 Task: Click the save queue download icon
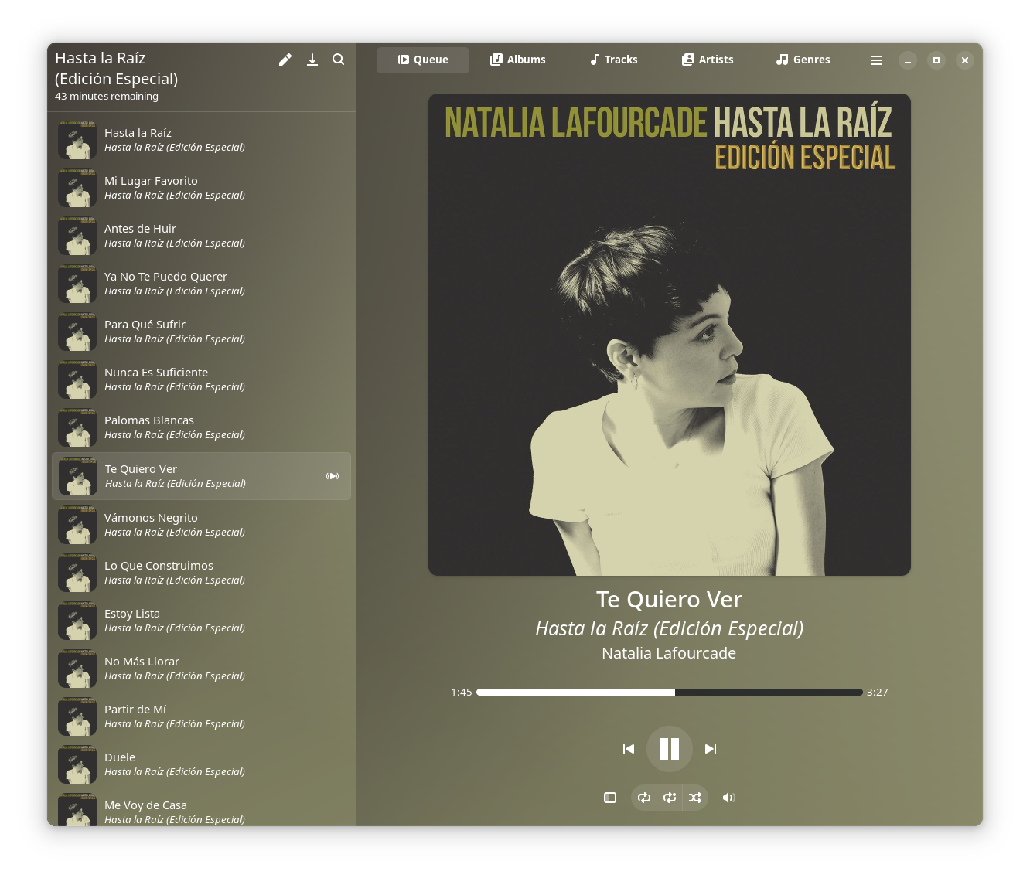tap(312, 60)
